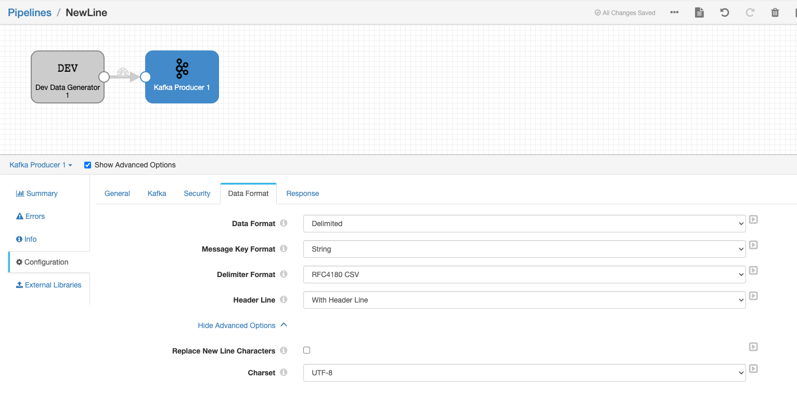Open the Message Key Format dropdown
Viewport: 797px width, 419px height.
(524, 249)
